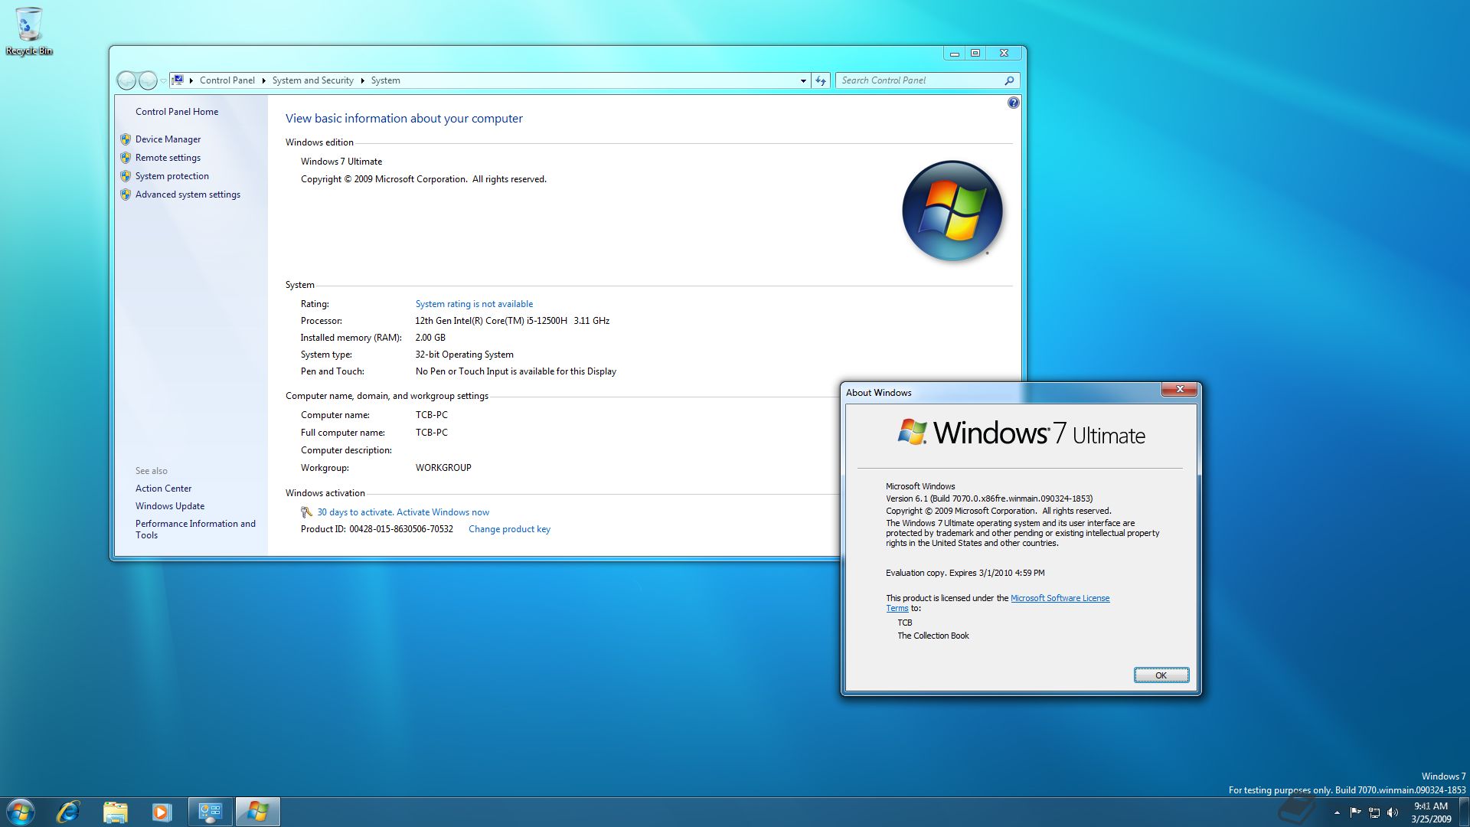1470x827 pixels.
Task: Open Remote settings
Action: click(168, 158)
